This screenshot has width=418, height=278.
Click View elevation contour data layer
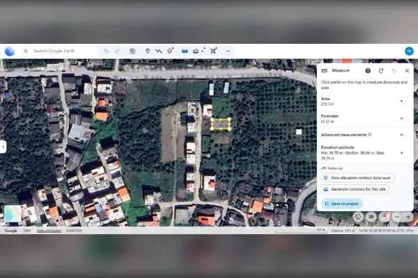pos(357,178)
